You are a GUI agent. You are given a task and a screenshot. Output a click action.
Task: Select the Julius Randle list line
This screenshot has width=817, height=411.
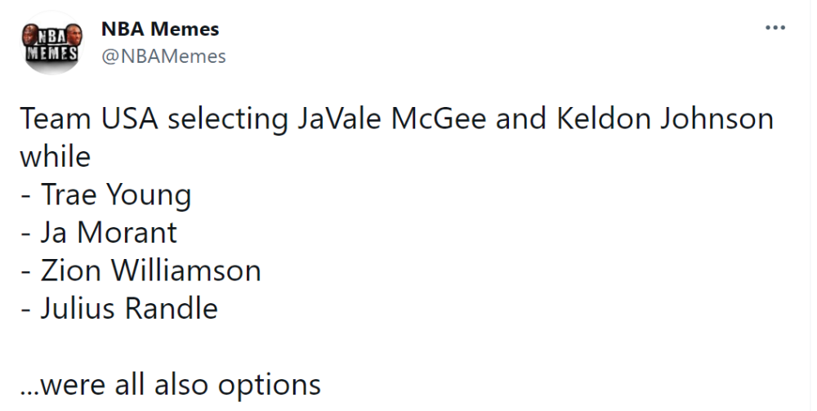pyautogui.click(x=118, y=308)
